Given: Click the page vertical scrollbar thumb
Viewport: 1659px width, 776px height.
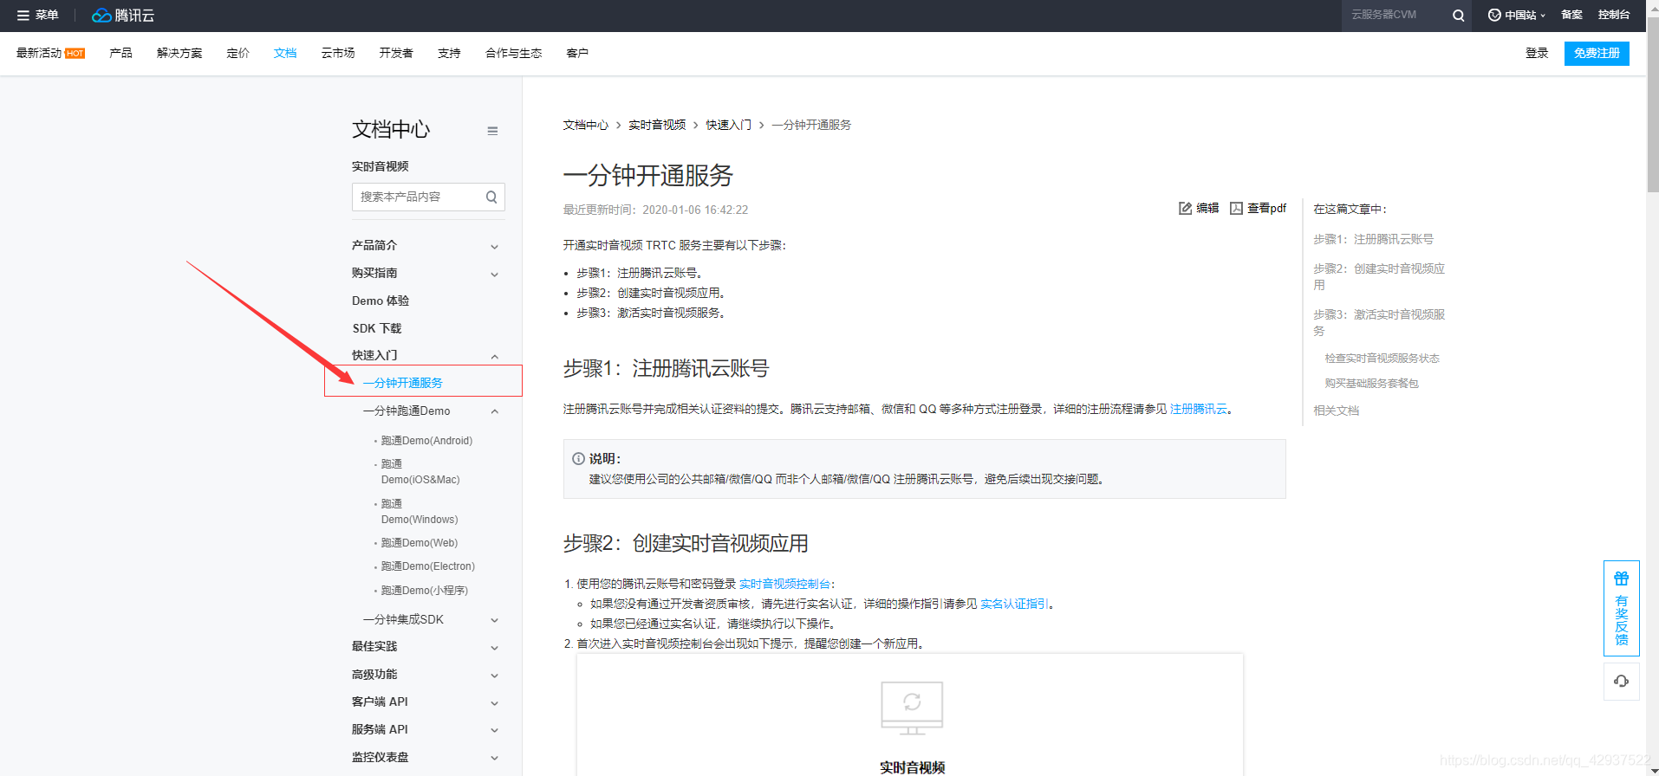Looking at the screenshot, I should (x=1652, y=104).
